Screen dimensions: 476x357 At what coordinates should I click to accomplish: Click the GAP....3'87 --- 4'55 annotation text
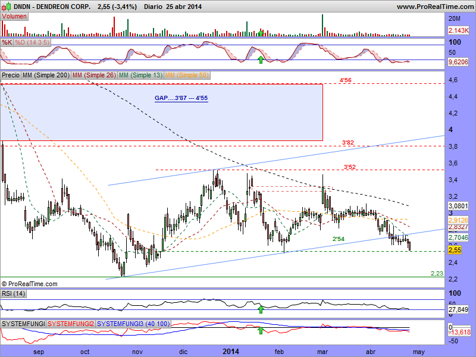point(181,98)
